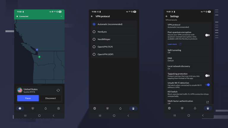Click the globe tab icon in the Connected screen
This screenshot has width=228, height=128.
click(20, 108)
